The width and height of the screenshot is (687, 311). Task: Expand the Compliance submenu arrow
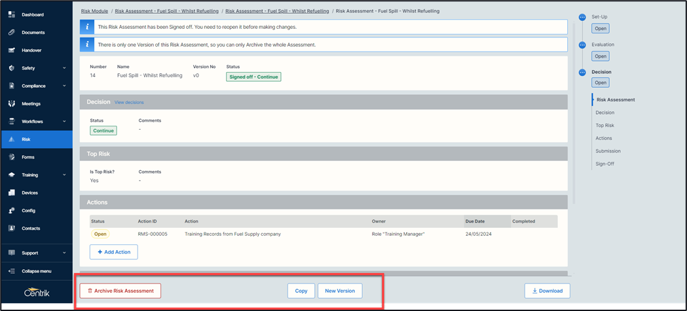(64, 86)
